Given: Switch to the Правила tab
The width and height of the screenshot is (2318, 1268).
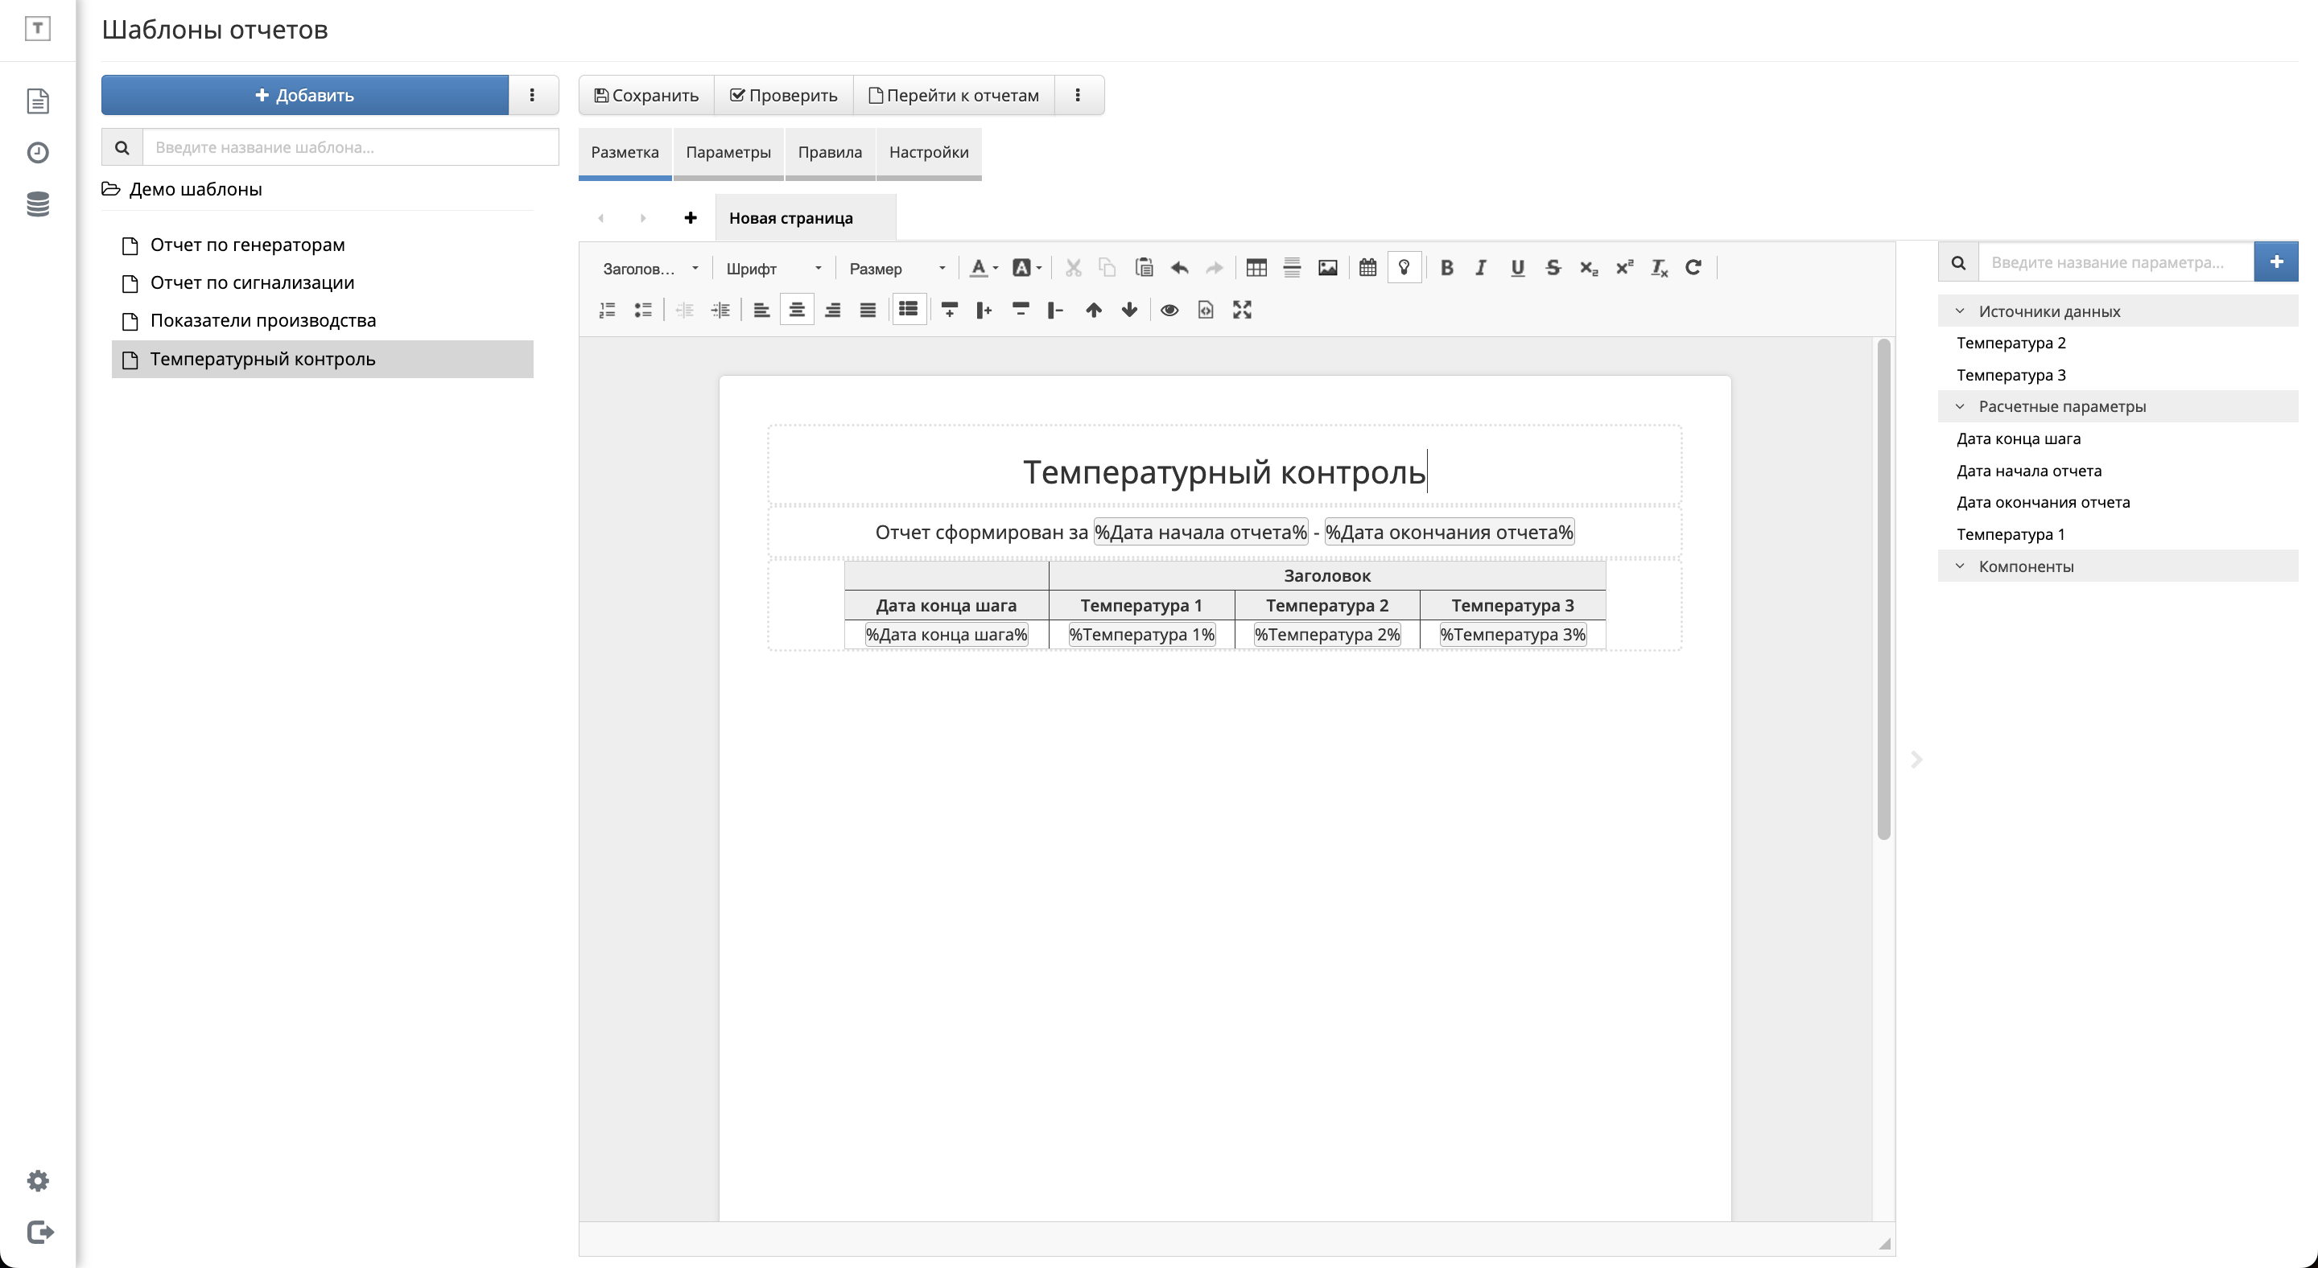Looking at the screenshot, I should (830, 151).
